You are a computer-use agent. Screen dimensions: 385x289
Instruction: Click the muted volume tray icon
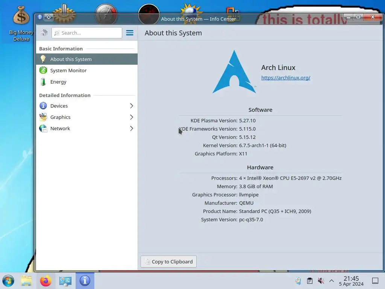[321, 281]
